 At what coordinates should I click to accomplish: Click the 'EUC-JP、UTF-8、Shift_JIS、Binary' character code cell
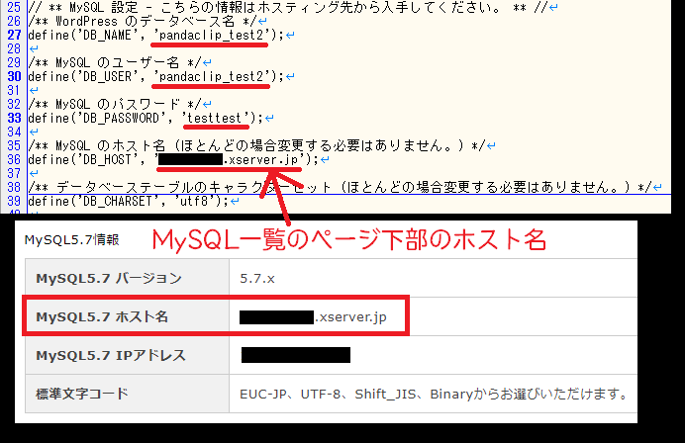(434, 395)
